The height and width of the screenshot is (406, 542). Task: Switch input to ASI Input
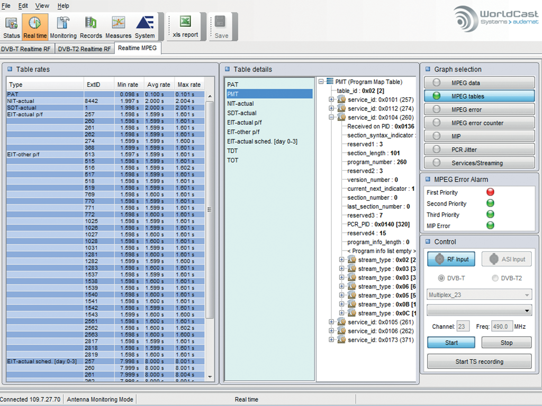[508, 259]
